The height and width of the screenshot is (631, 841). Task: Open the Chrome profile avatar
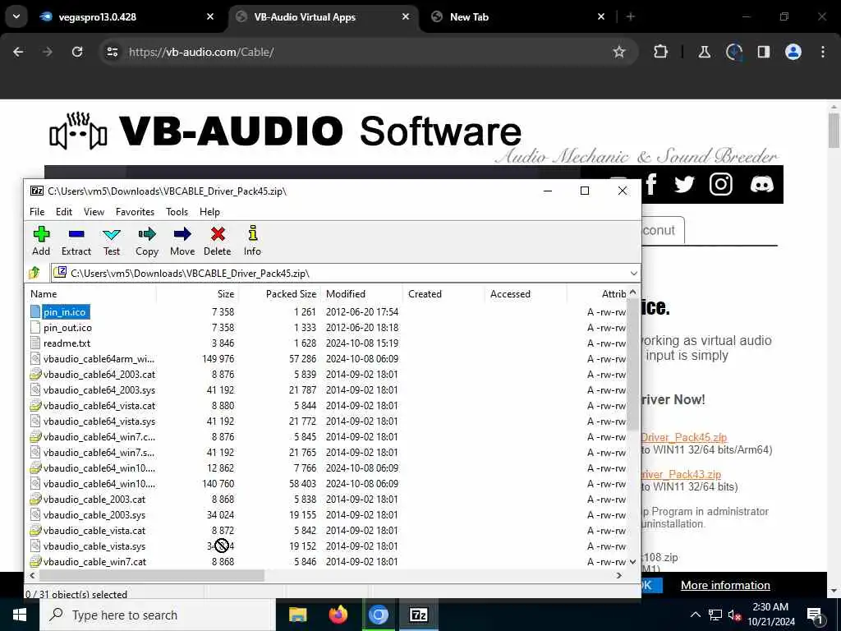(x=793, y=52)
